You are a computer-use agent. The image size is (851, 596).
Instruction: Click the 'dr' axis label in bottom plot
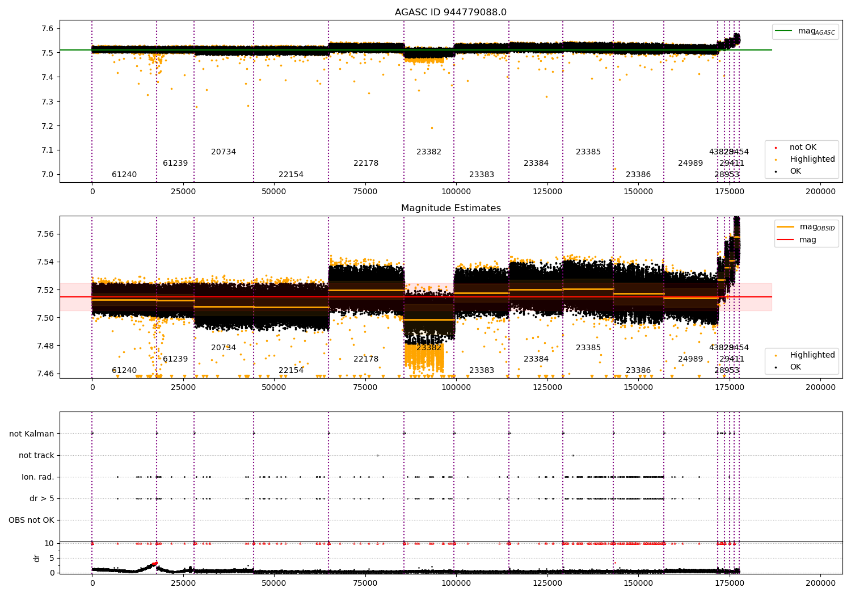pos(37,558)
